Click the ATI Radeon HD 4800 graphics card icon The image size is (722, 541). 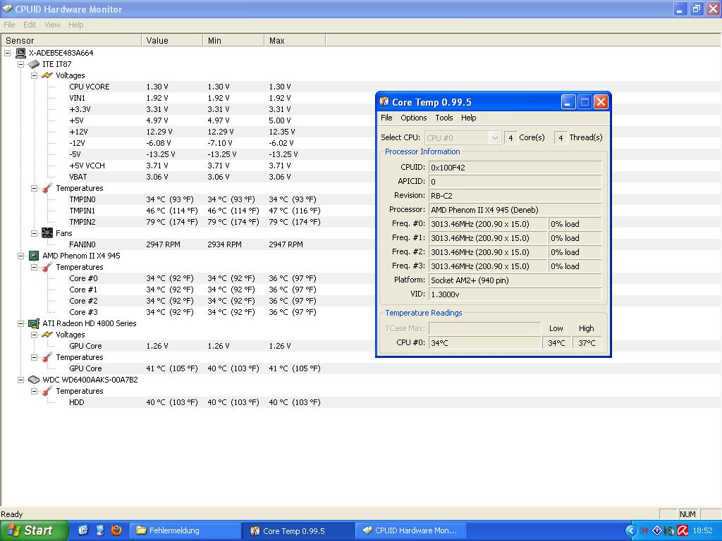click(x=34, y=323)
